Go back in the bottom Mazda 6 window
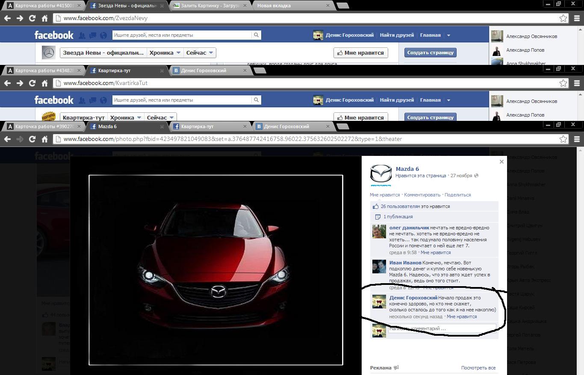 point(7,139)
